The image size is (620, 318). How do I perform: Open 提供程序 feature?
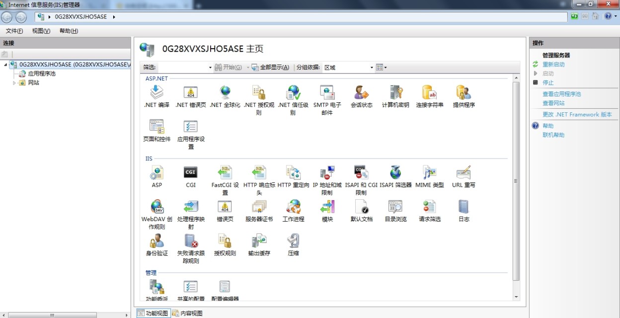pyautogui.click(x=464, y=96)
